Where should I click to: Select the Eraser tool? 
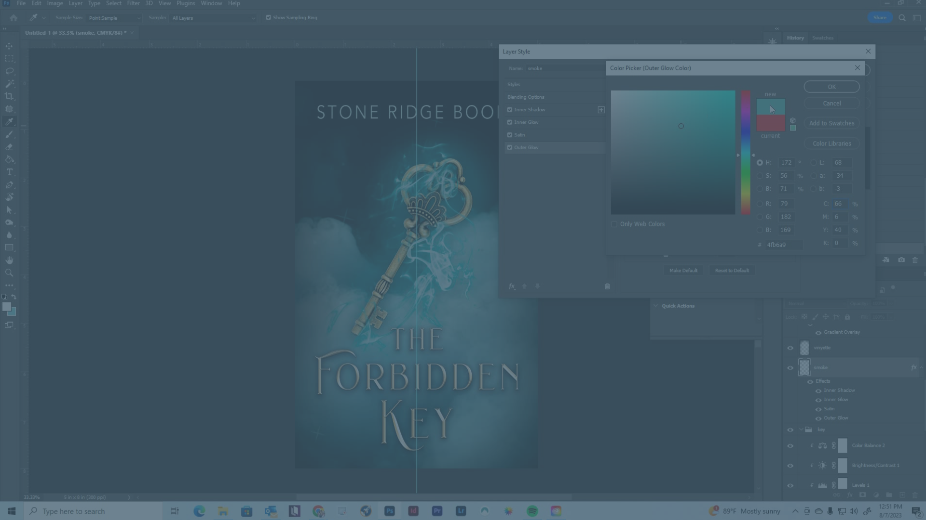(9, 147)
